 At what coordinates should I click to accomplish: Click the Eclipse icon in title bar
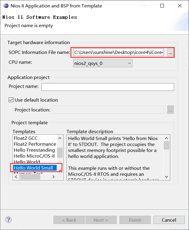(6, 6)
